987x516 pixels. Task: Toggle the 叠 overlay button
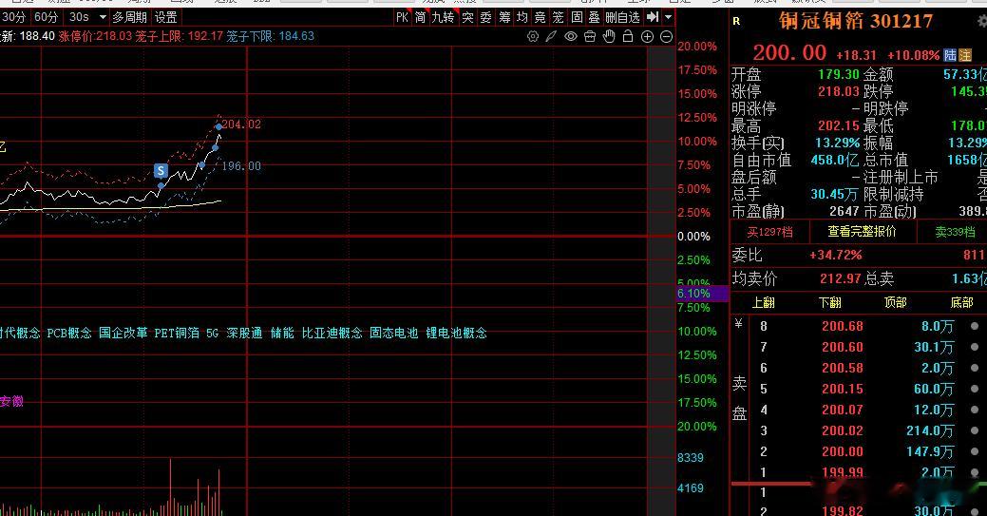pyautogui.click(x=595, y=17)
